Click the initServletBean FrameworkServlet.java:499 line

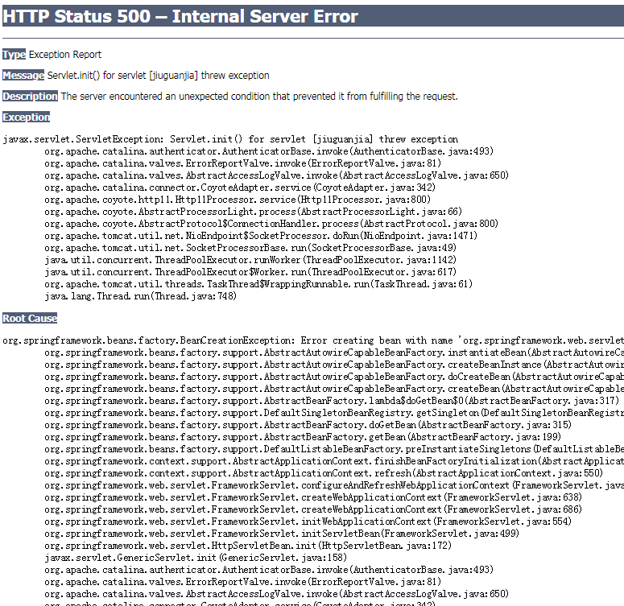click(x=282, y=534)
